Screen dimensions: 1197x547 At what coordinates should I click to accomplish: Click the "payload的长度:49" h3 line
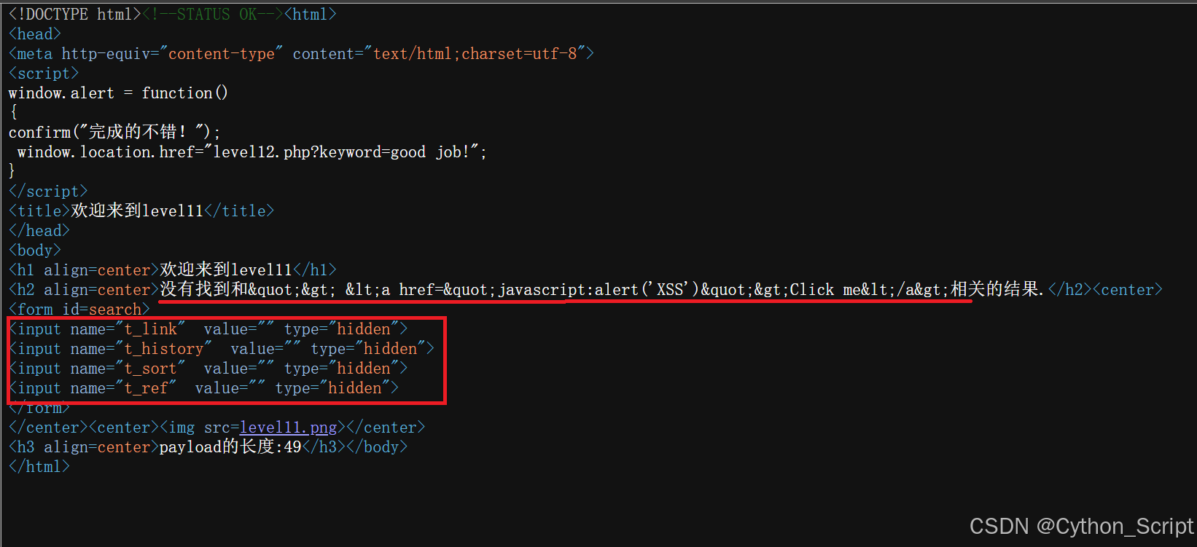point(208,447)
